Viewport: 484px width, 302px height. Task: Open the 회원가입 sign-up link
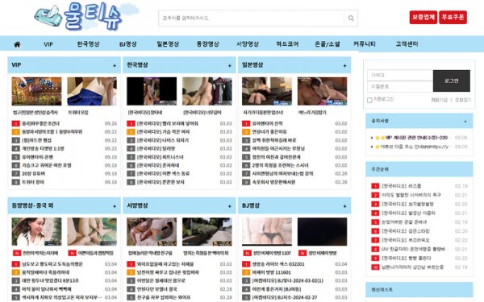tap(440, 100)
